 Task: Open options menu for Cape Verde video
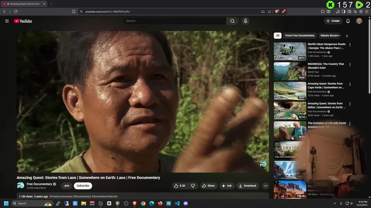tap(350, 84)
